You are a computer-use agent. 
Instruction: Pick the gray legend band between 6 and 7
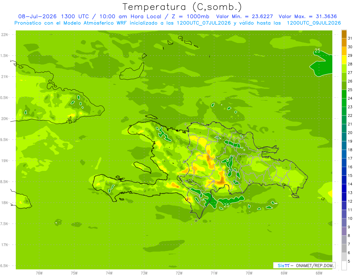pyautogui.click(x=344, y=248)
